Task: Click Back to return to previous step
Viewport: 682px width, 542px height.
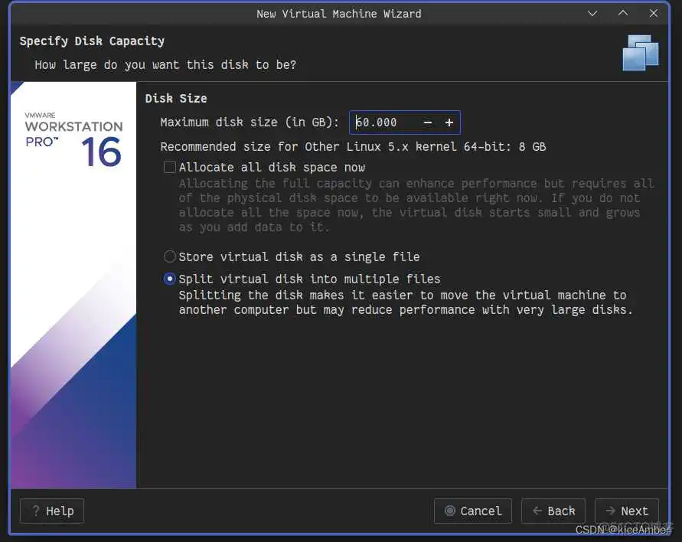Action: (553, 511)
